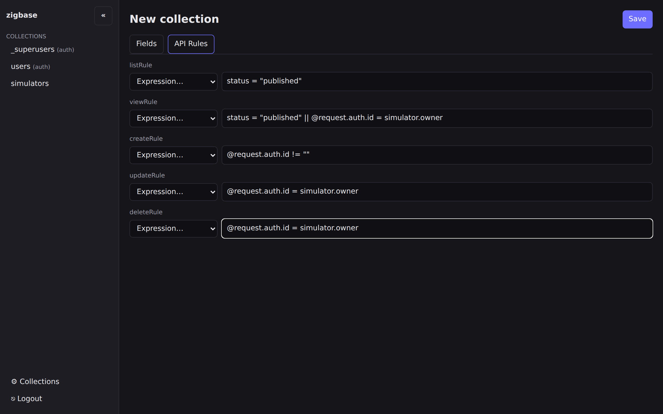Switch to the Fields tab

coord(147,44)
